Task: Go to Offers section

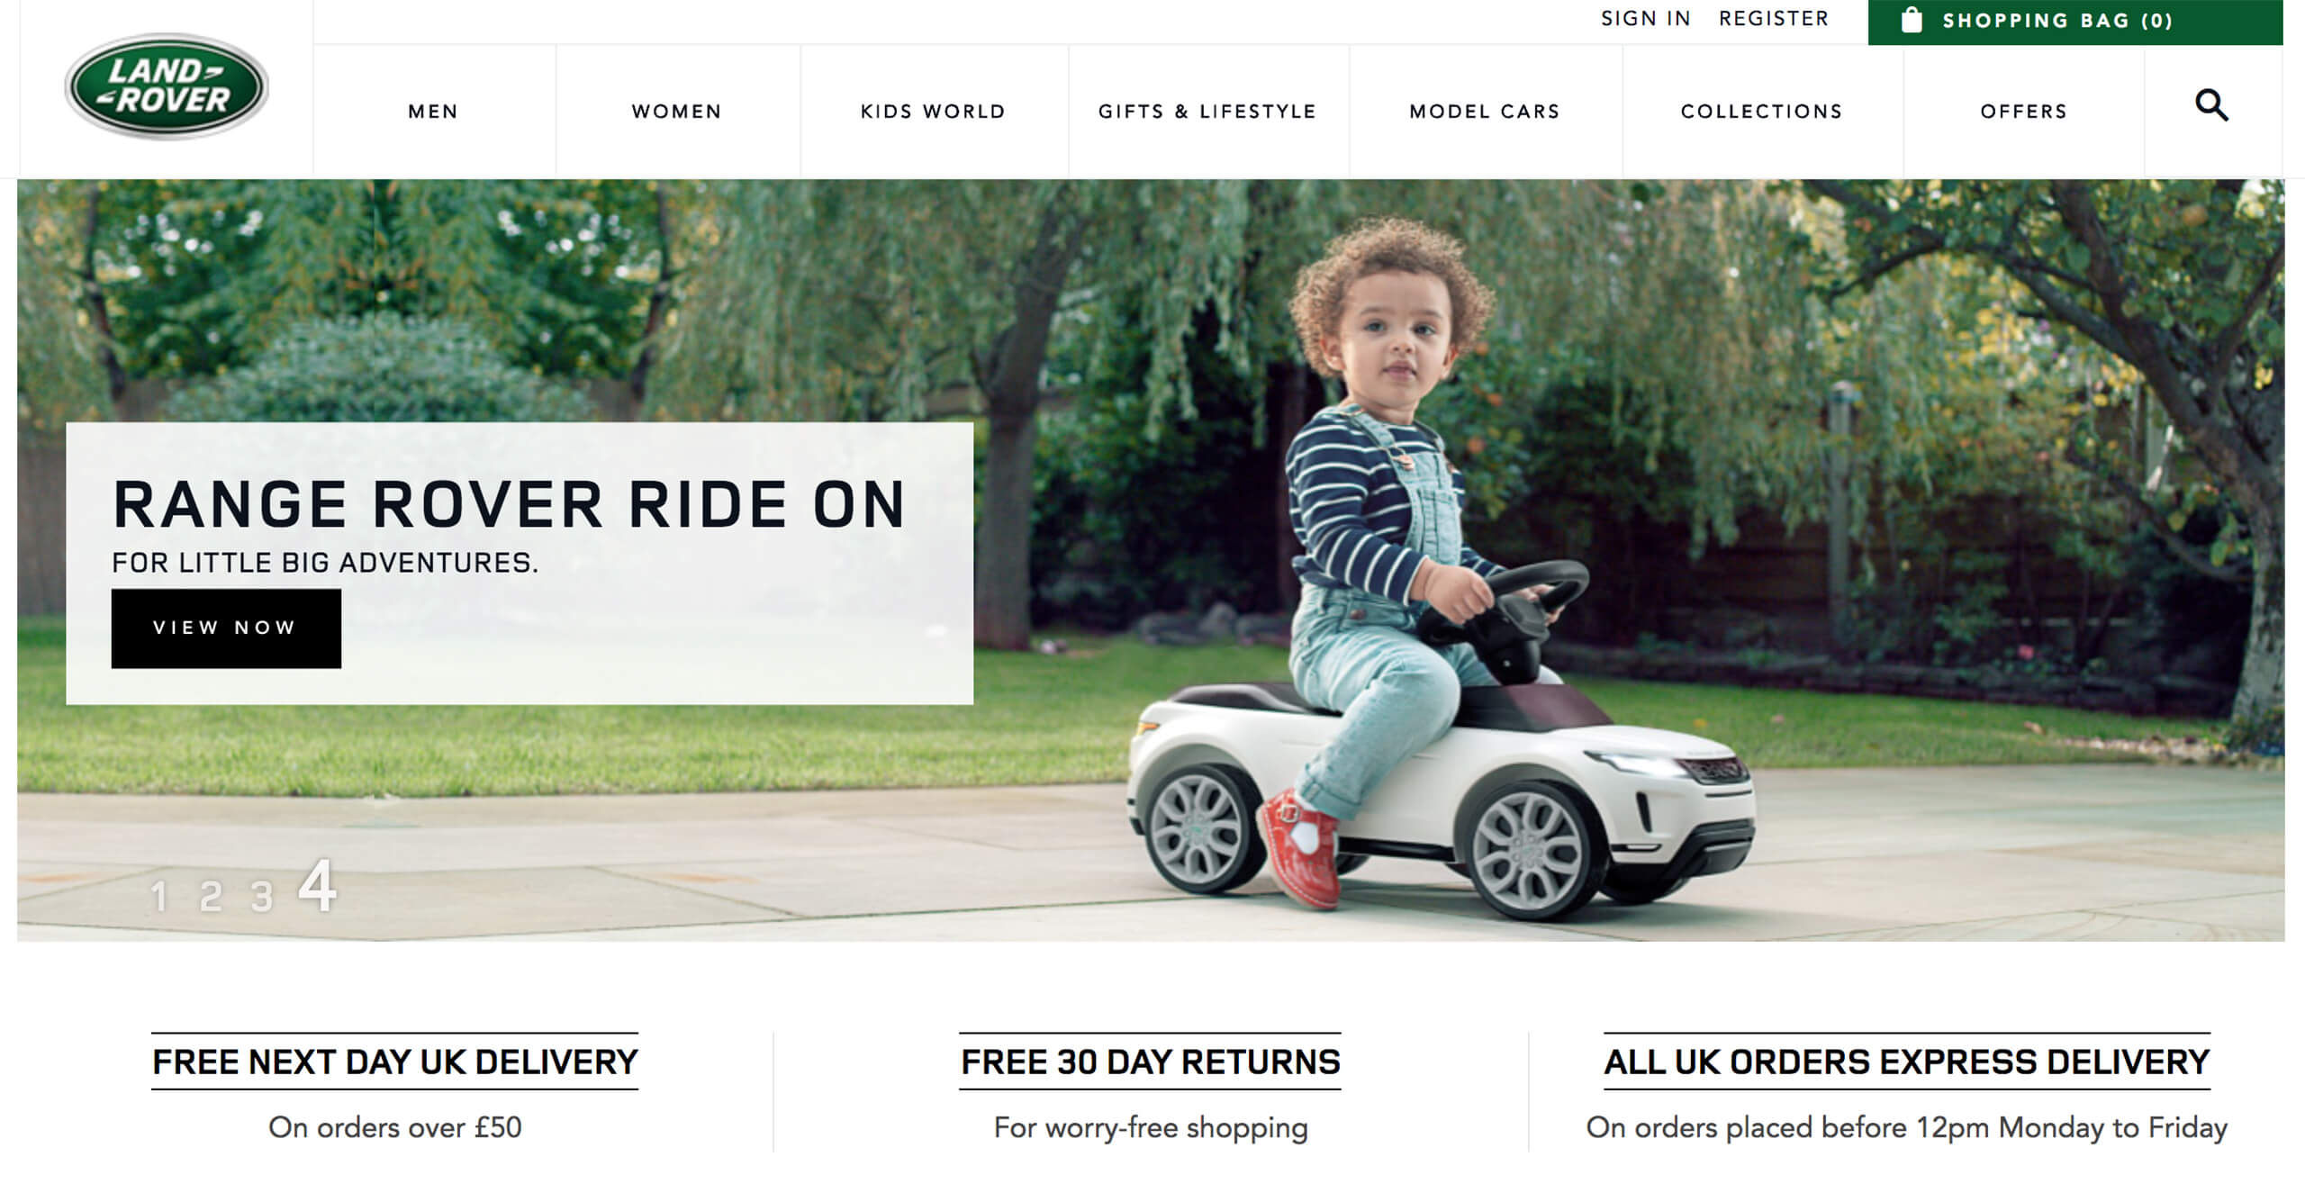Action: 2024,112
